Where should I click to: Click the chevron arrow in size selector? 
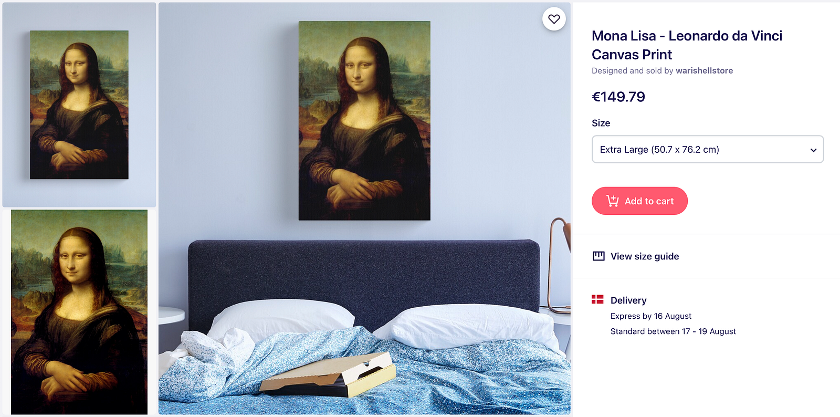[x=813, y=150]
